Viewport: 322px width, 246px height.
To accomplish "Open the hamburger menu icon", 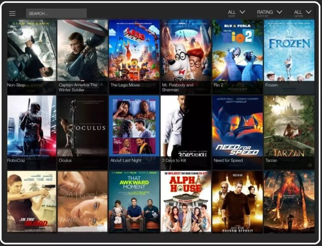I will 12,13.
